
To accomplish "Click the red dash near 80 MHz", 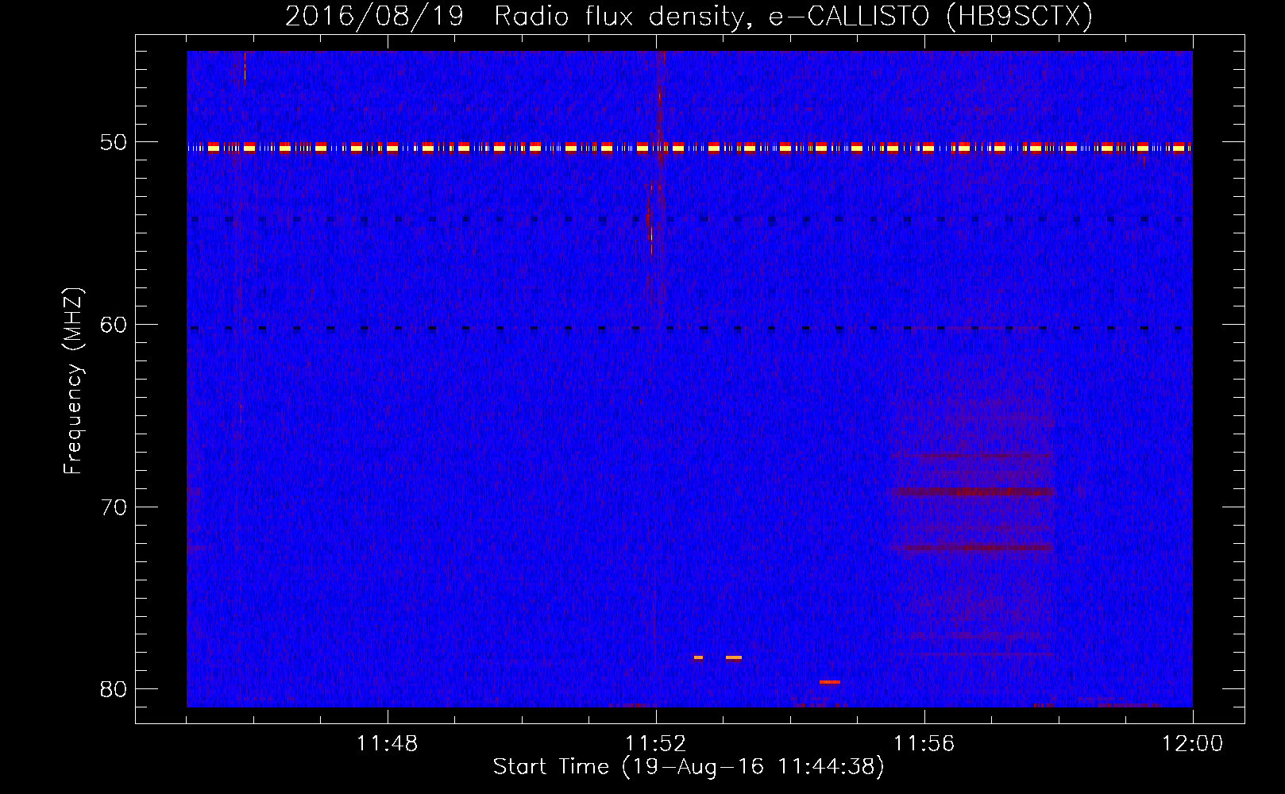I will coord(830,682).
